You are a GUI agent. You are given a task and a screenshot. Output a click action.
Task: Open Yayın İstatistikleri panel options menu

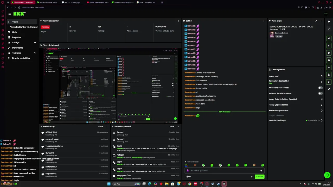coord(178,21)
